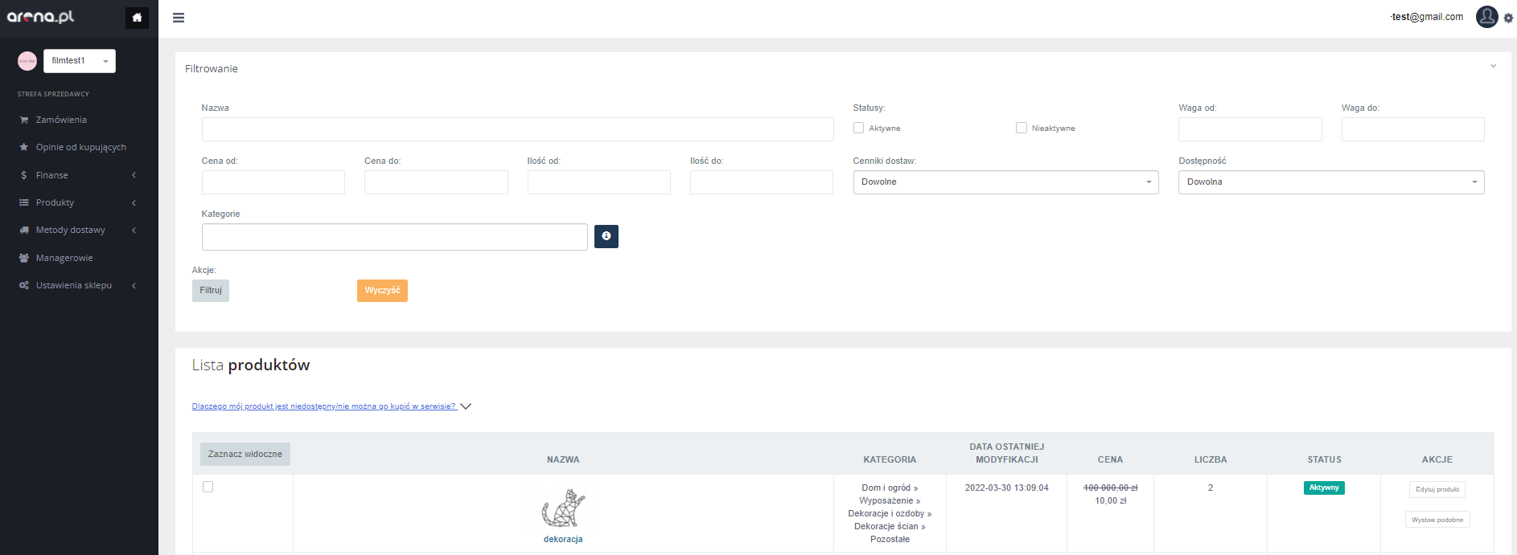This screenshot has height=555, width=1517.
Task: Open the home icon button
Action: (x=137, y=18)
